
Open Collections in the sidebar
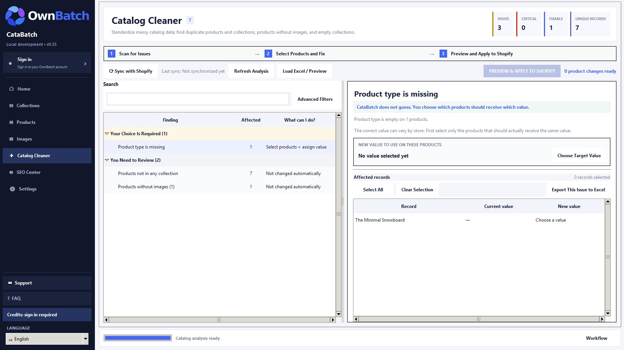pyautogui.click(x=47, y=106)
